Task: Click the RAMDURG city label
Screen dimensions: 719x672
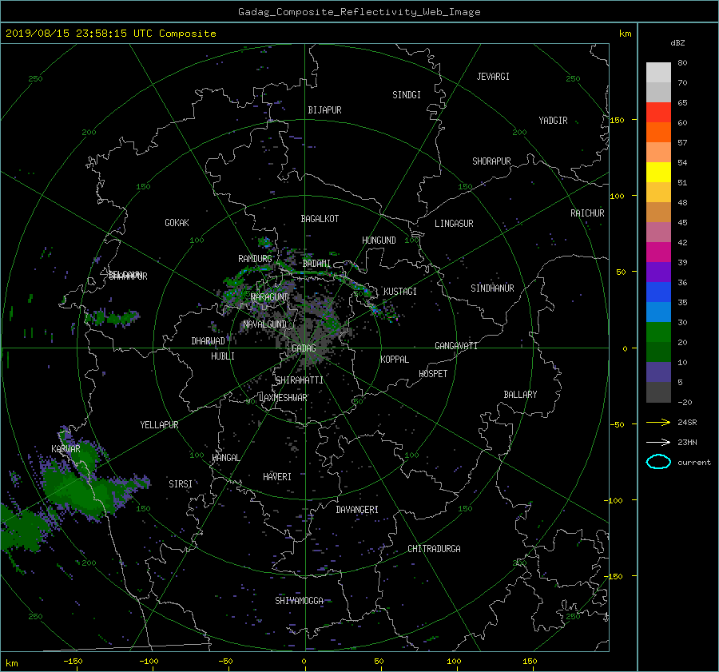Action: tap(255, 259)
